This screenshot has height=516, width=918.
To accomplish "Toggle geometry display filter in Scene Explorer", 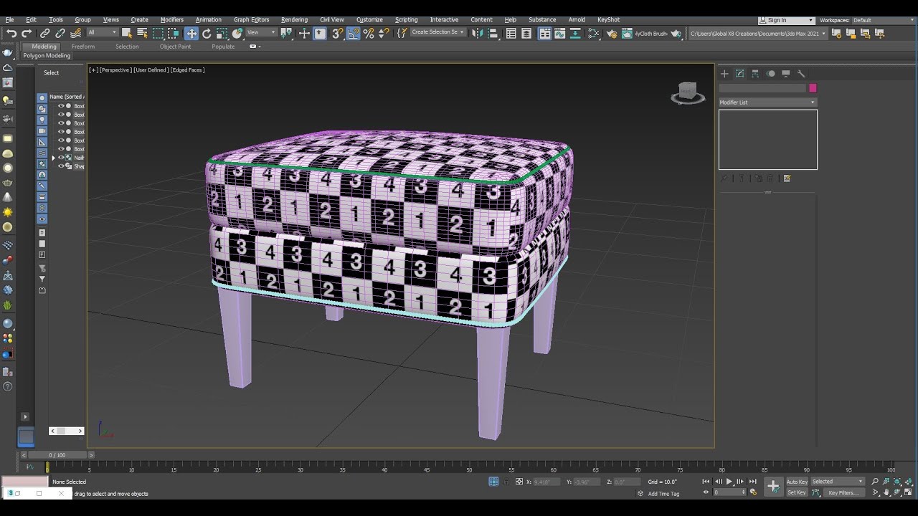I will 42,98.
